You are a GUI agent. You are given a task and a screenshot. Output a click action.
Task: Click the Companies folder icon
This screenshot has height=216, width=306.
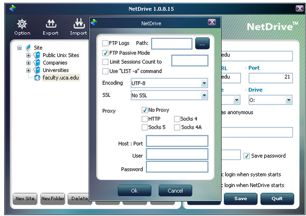37,63
